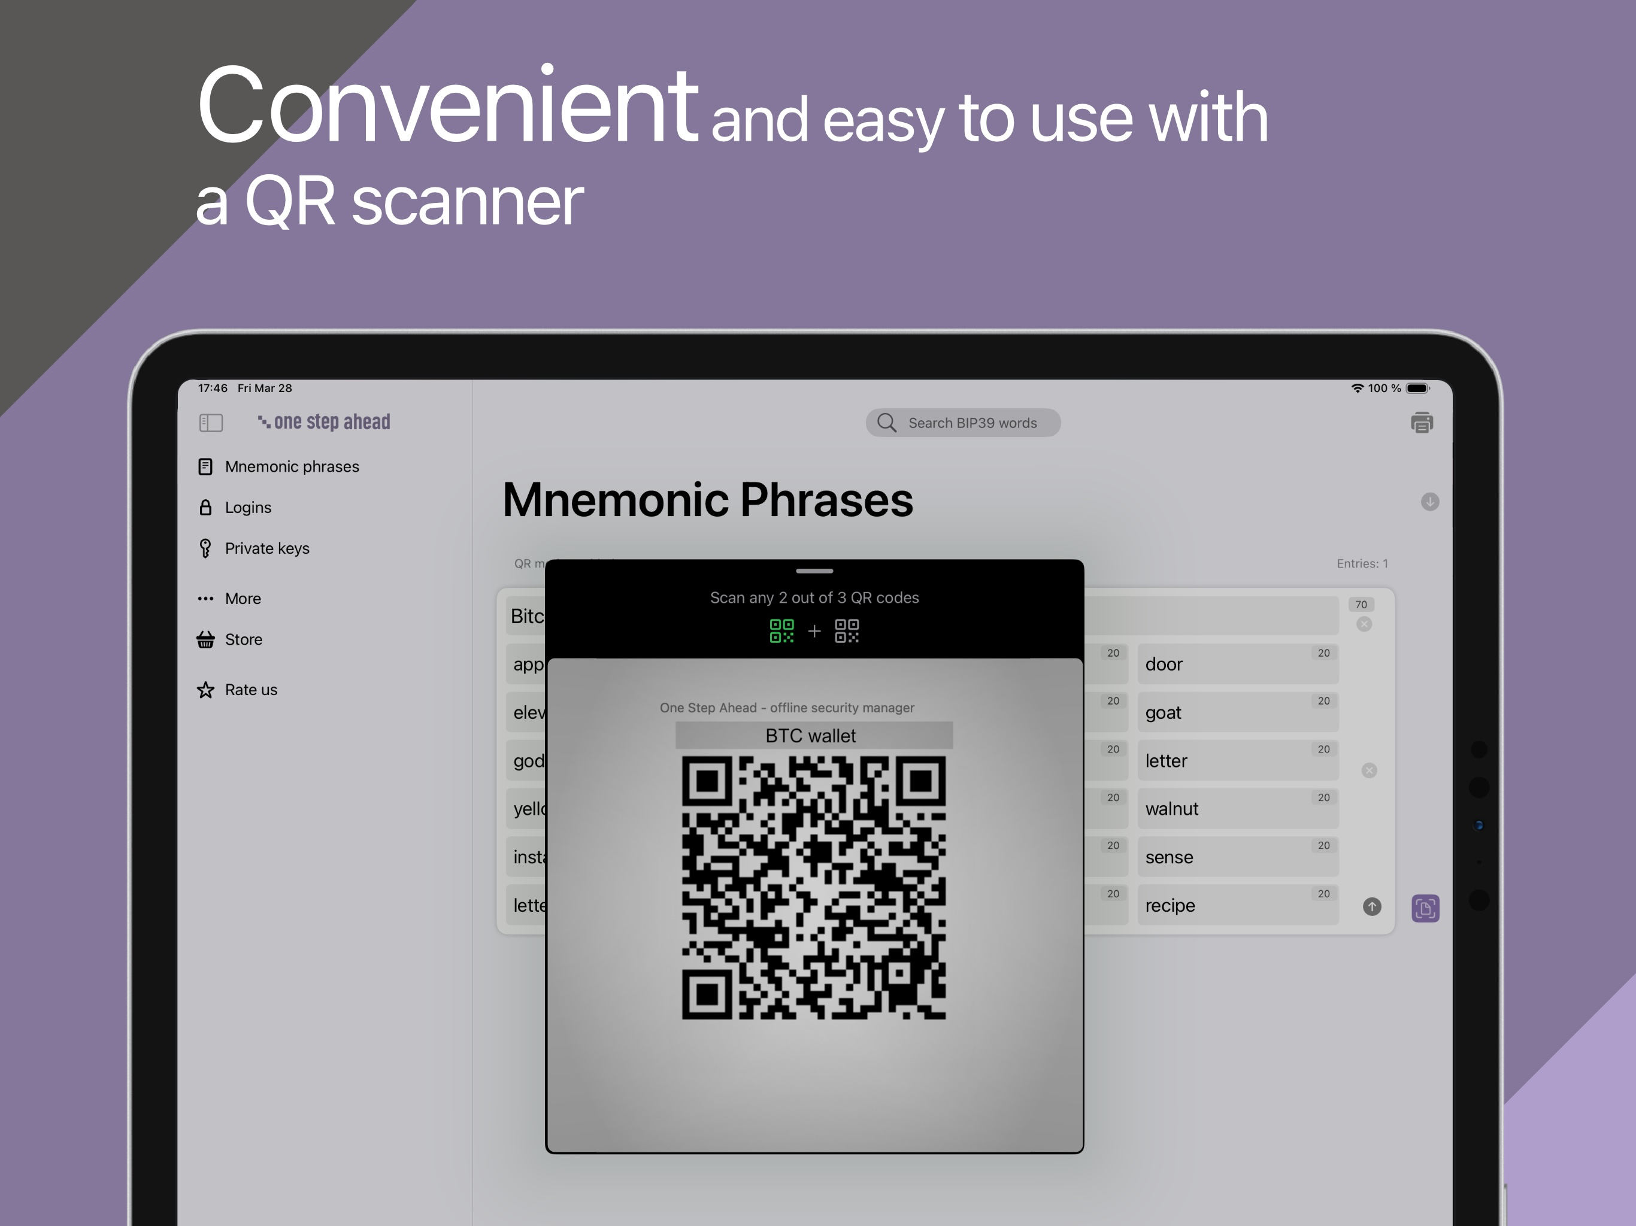
Task: Click the download arrow circle icon
Action: [x=1429, y=502]
